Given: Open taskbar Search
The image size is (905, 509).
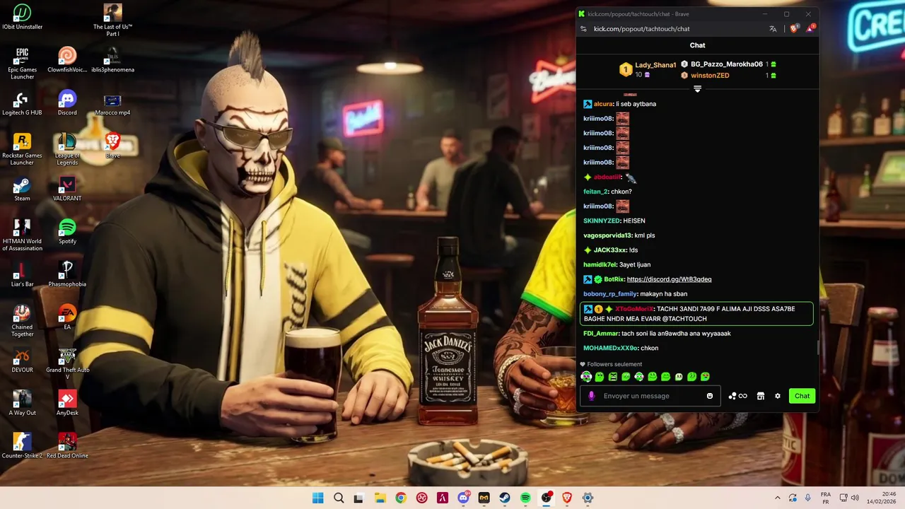Looking at the screenshot, I should pos(339,498).
